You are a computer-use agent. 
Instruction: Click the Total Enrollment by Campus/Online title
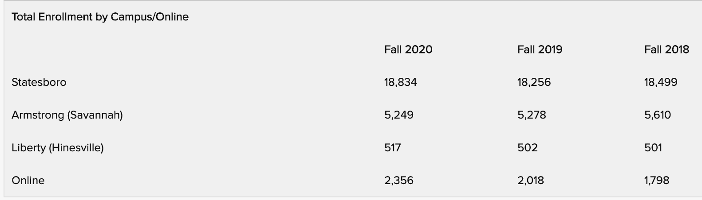tap(100, 17)
